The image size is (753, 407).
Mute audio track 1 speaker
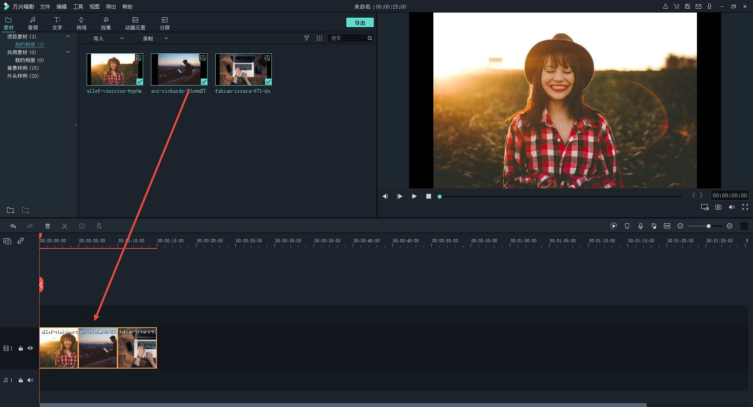[x=30, y=380]
